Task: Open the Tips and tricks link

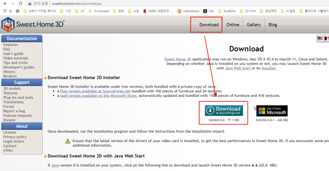Action: tap(15, 63)
